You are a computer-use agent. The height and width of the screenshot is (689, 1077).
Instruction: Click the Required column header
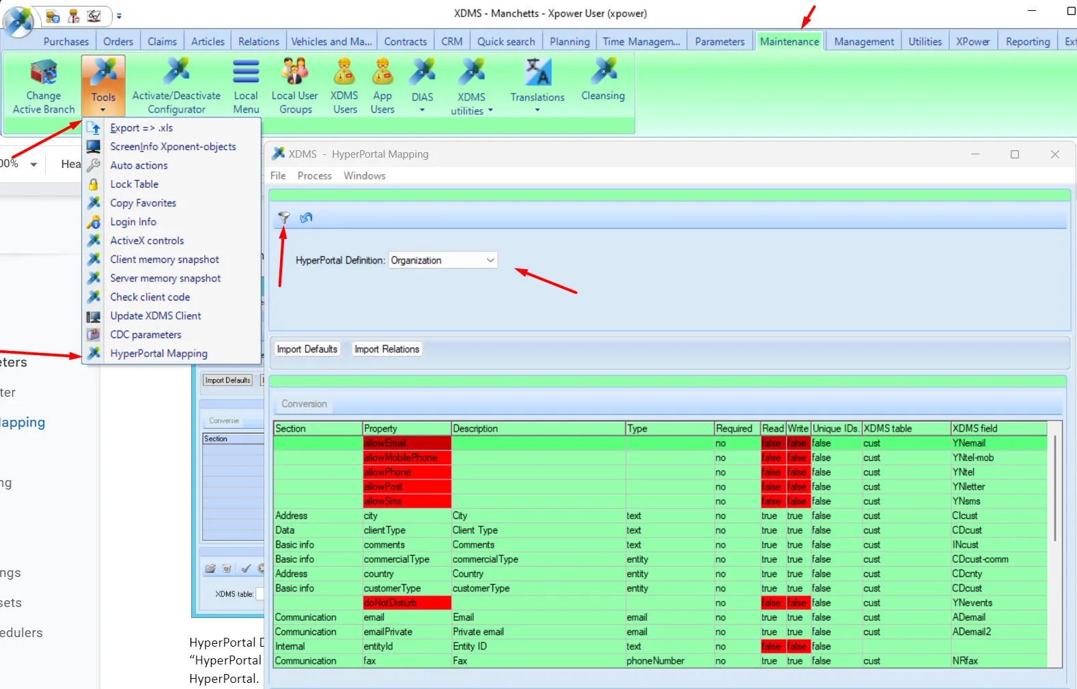pos(737,429)
